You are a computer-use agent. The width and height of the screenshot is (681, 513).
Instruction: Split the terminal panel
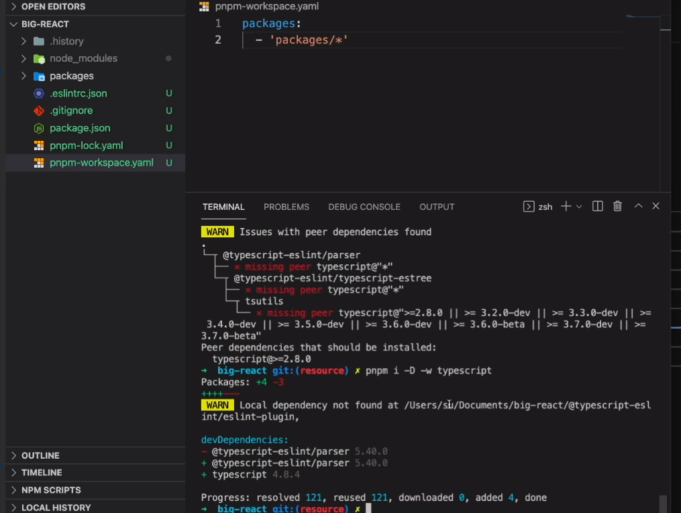(598, 206)
